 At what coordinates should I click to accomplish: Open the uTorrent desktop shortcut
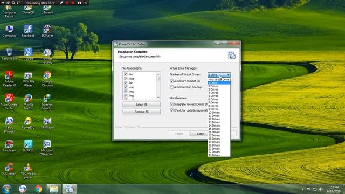pyautogui.click(x=47, y=10)
